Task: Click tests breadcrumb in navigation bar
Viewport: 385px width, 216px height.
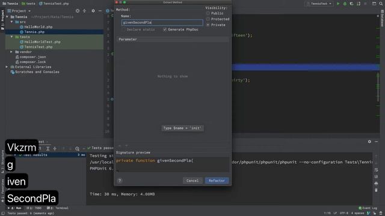Action: [x=28, y=4]
